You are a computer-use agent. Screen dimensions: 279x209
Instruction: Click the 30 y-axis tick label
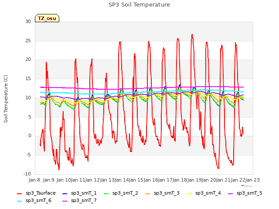point(28,21)
